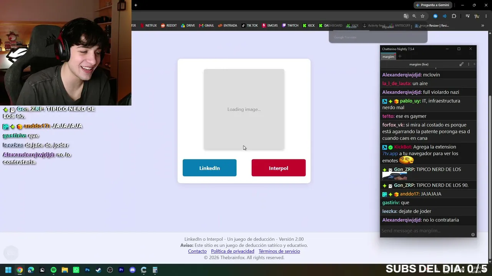Add a new tab in Chatterino

[400, 57]
